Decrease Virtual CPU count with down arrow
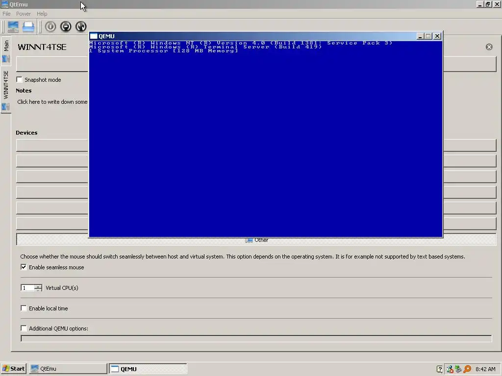Image resolution: width=502 pixels, height=376 pixels. tap(38, 290)
